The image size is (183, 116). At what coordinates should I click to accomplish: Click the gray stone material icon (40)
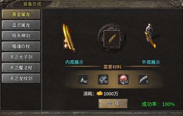pos(83,79)
